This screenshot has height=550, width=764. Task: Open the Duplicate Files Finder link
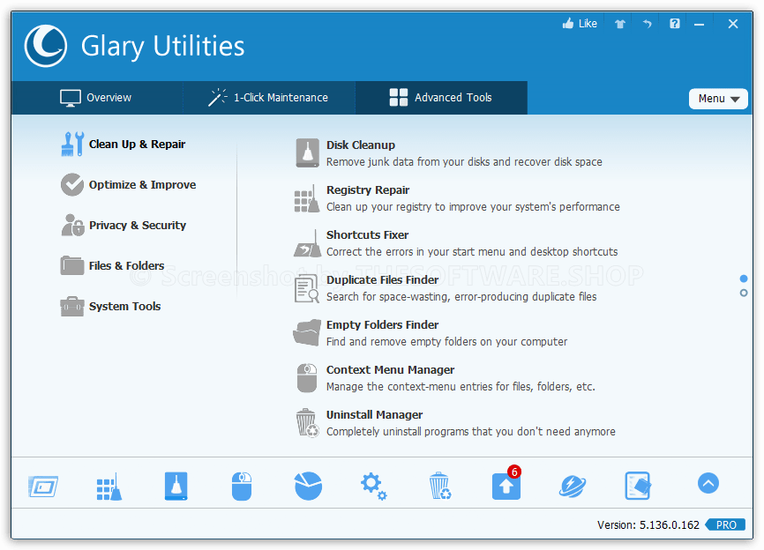click(x=383, y=280)
